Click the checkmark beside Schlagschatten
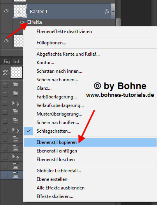This screenshot has height=205, width=157. tap(28, 131)
